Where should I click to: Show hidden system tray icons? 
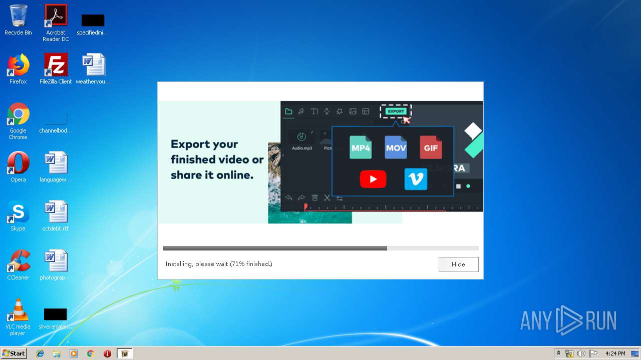pos(558,353)
